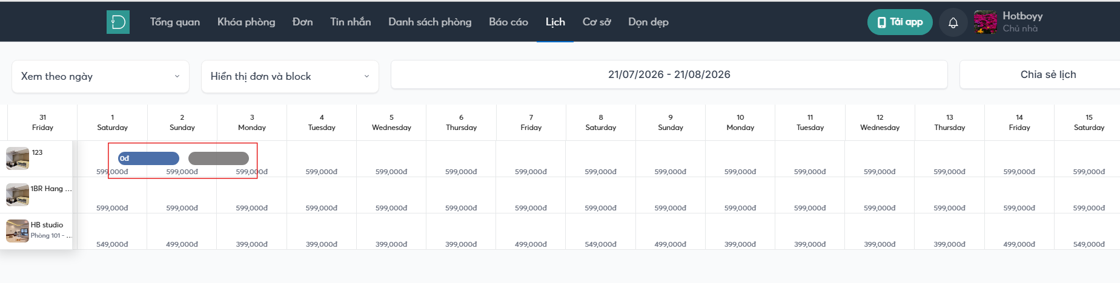Select 8 Saturday column header

601,122
